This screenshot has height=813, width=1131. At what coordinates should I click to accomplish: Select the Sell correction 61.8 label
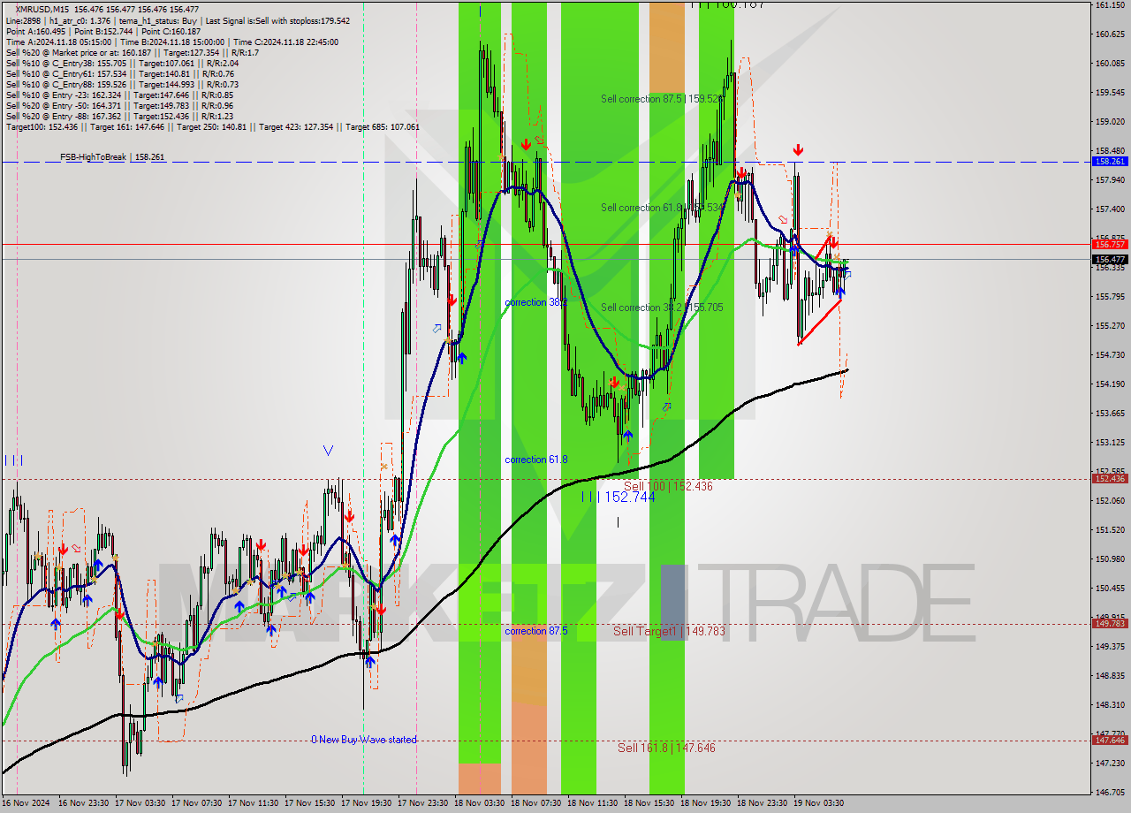point(662,208)
